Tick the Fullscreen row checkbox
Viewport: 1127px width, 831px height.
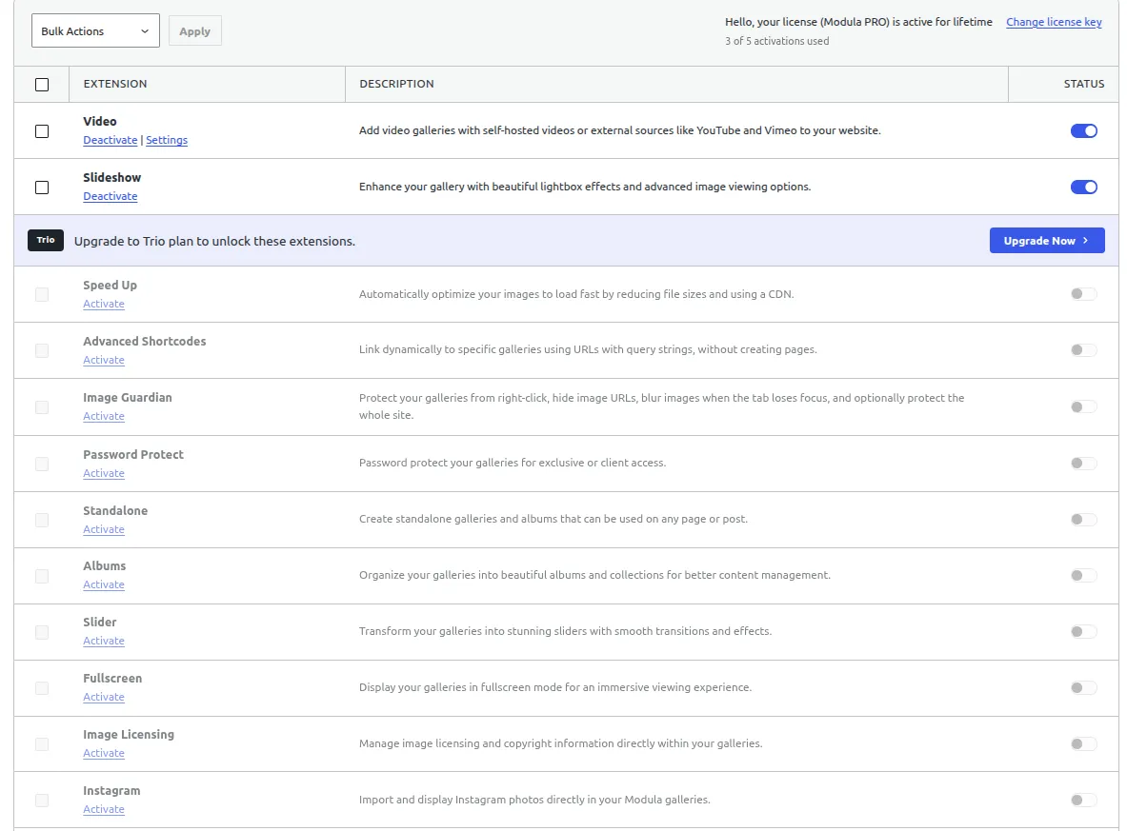[43, 688]
